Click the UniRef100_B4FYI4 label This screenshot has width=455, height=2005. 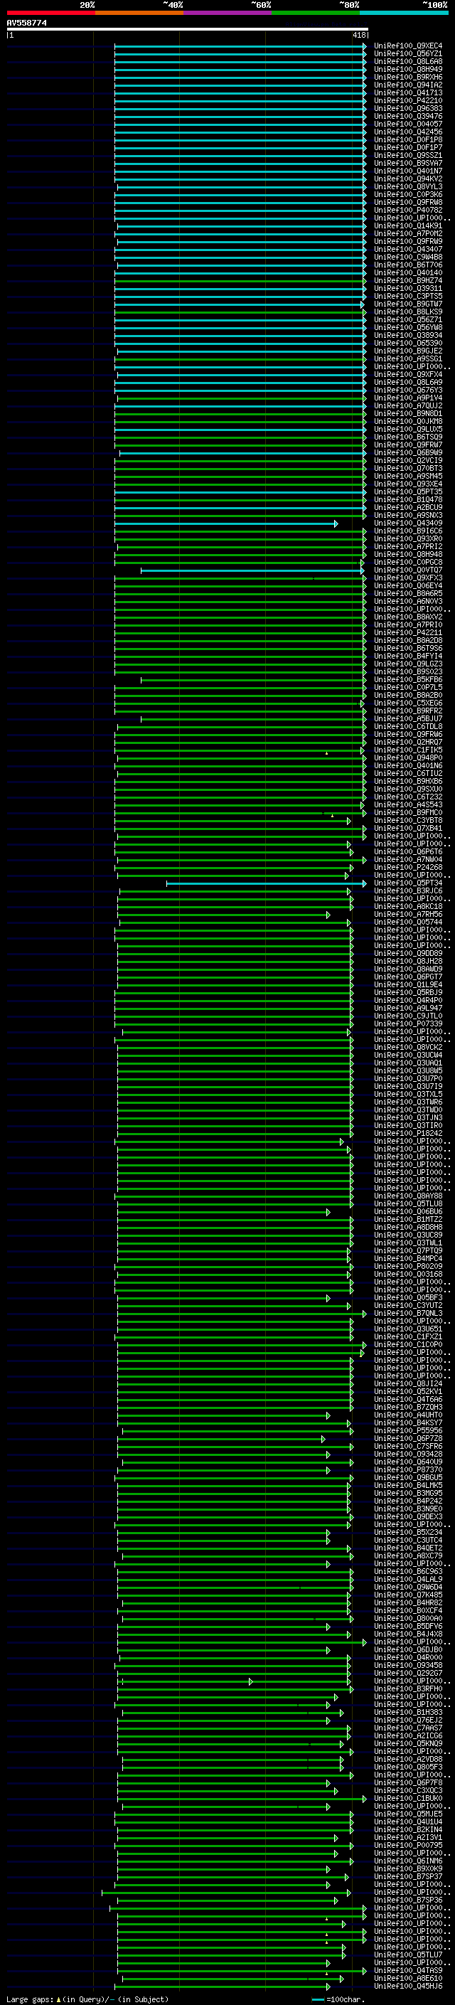(x=408, y=655)
